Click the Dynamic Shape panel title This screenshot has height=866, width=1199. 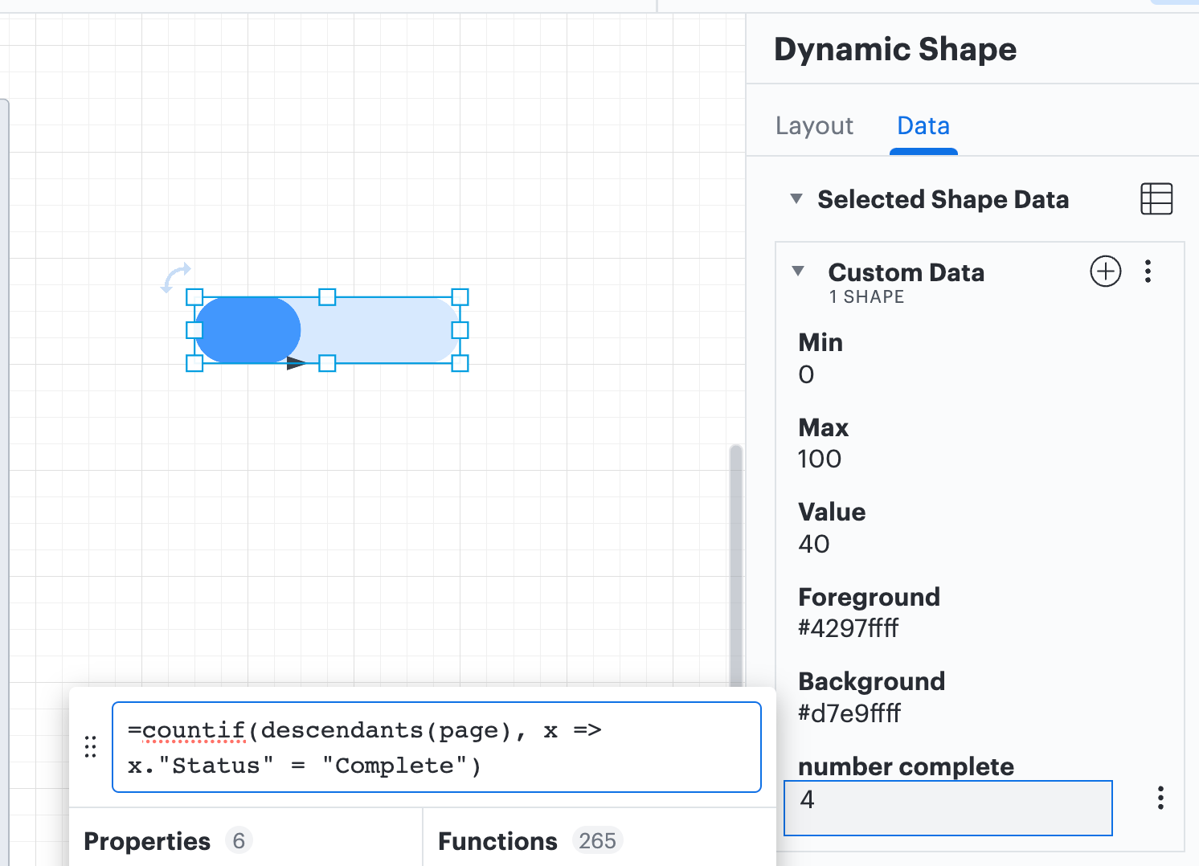(x=895, y=50)
